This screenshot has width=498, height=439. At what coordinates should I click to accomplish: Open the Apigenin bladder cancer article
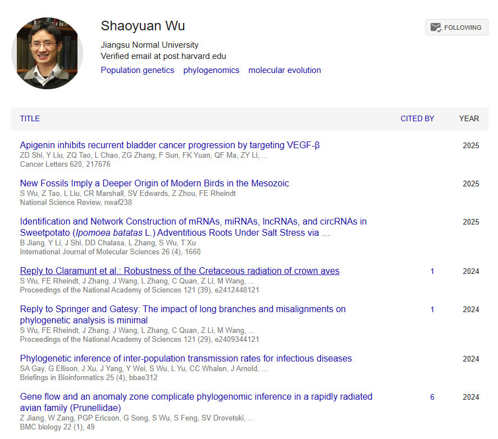point(170,145)
